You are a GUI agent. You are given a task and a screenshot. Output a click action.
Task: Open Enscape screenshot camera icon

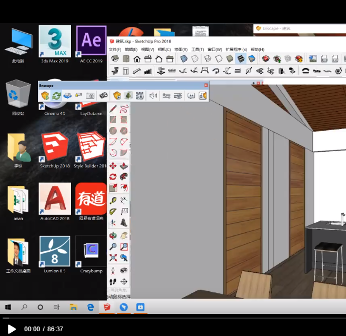(x=90, y=96)
